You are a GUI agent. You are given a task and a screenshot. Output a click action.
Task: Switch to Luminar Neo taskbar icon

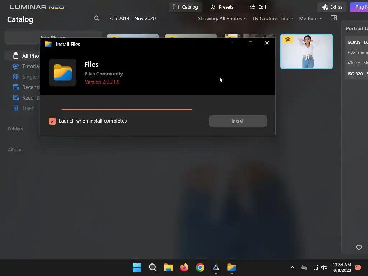[216, 267]
